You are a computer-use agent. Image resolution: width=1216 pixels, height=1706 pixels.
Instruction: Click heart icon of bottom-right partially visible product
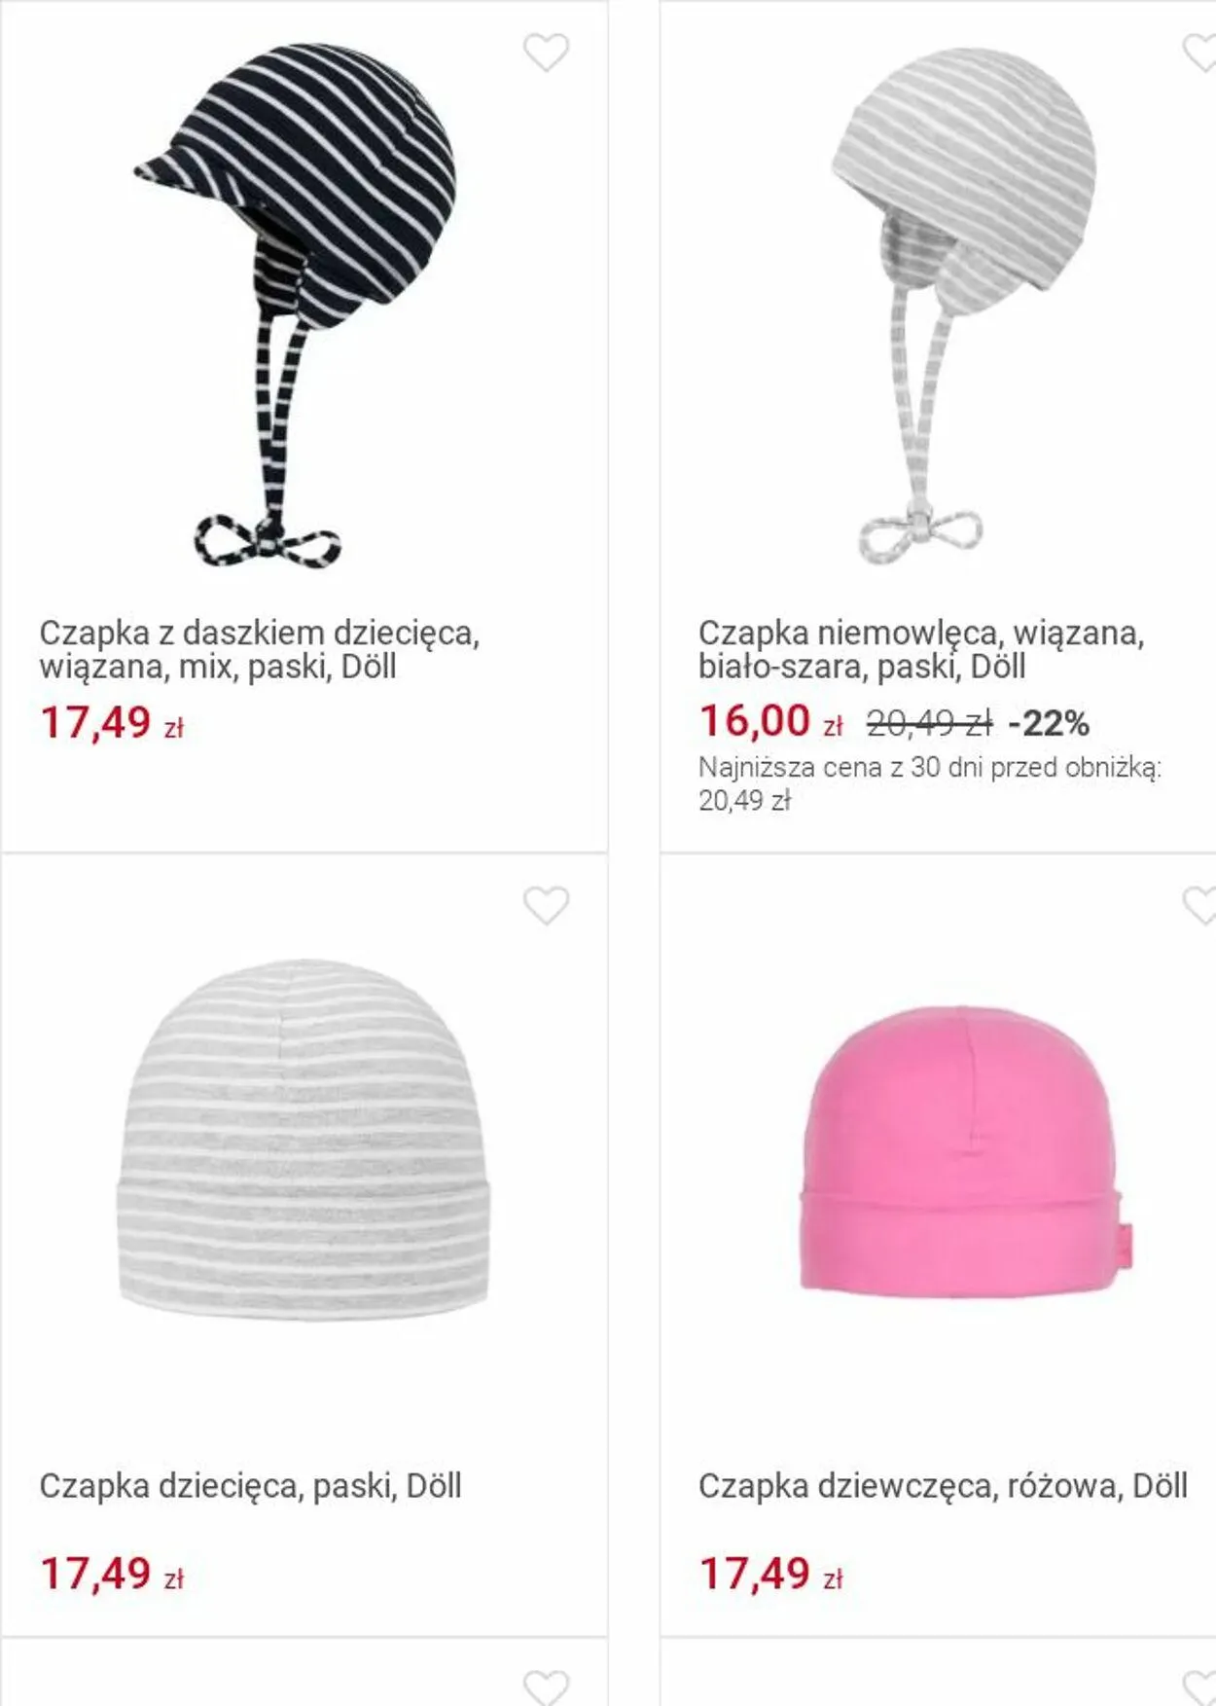click(1199, 1687)
